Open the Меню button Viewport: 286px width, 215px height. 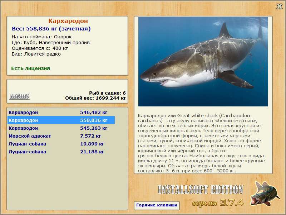20,96
